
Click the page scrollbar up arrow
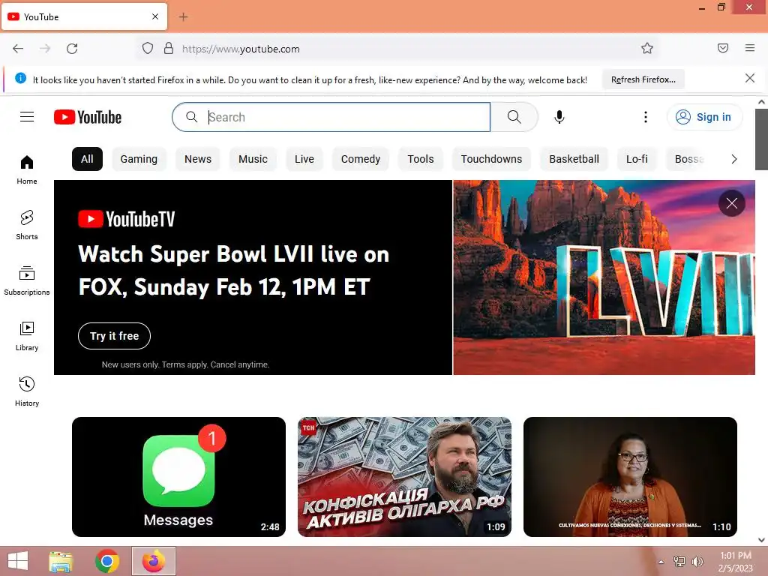(762, 102)
